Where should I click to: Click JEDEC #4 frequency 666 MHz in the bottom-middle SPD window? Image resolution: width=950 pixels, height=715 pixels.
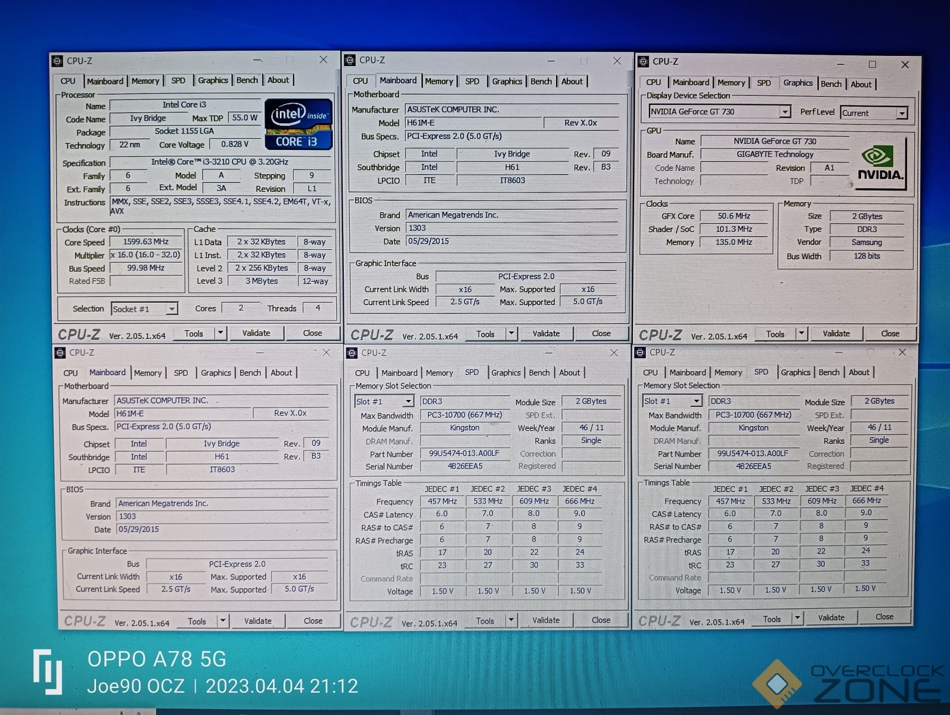click(x=580, y=501)
